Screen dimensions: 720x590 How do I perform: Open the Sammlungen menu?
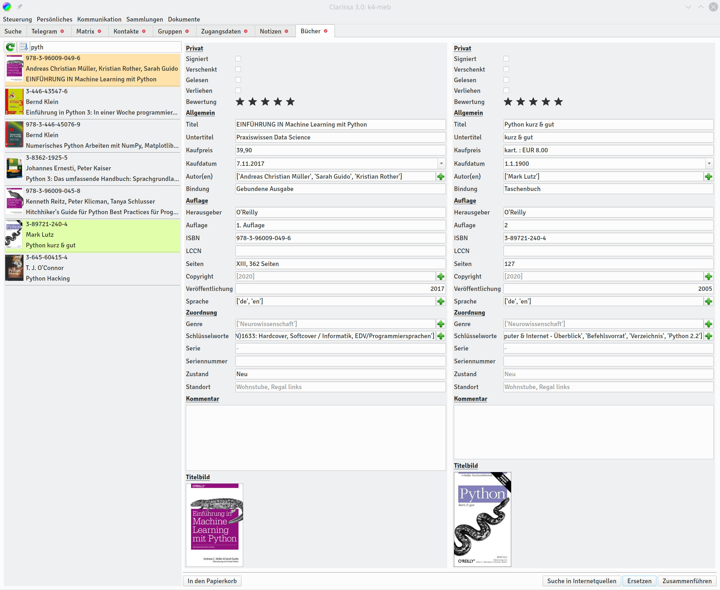point(144,19)
